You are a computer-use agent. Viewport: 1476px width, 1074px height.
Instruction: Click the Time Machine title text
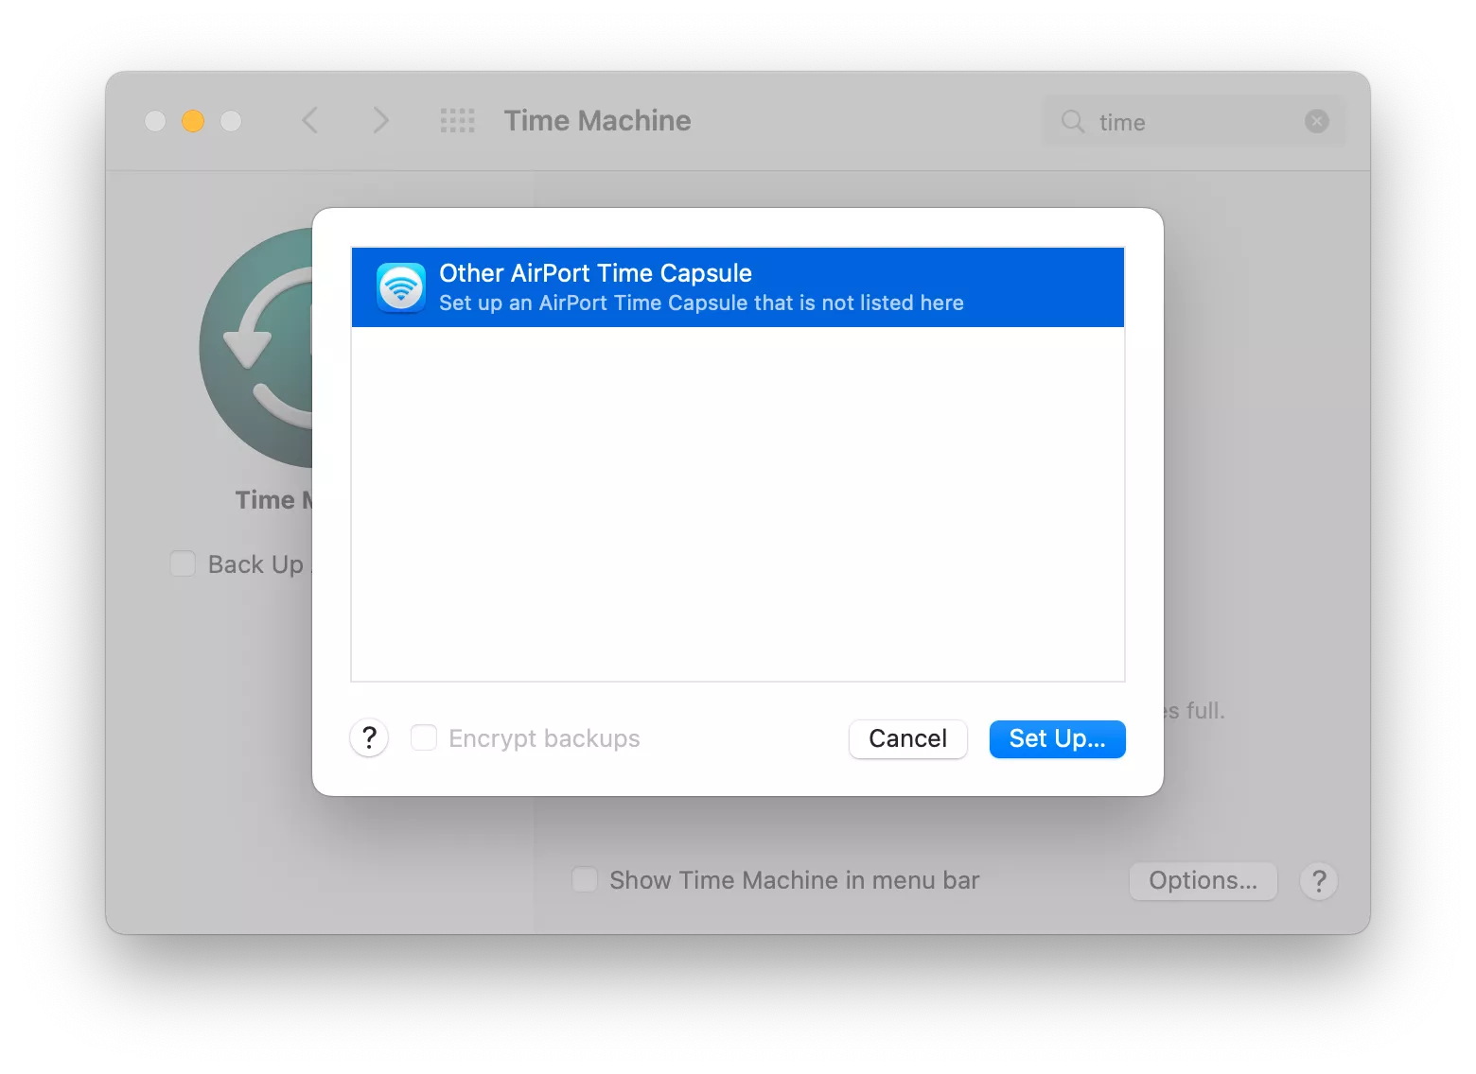point(596,120)
